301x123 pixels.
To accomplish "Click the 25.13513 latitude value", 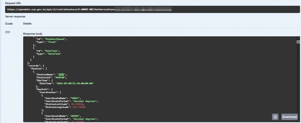I will pos(77,104).
